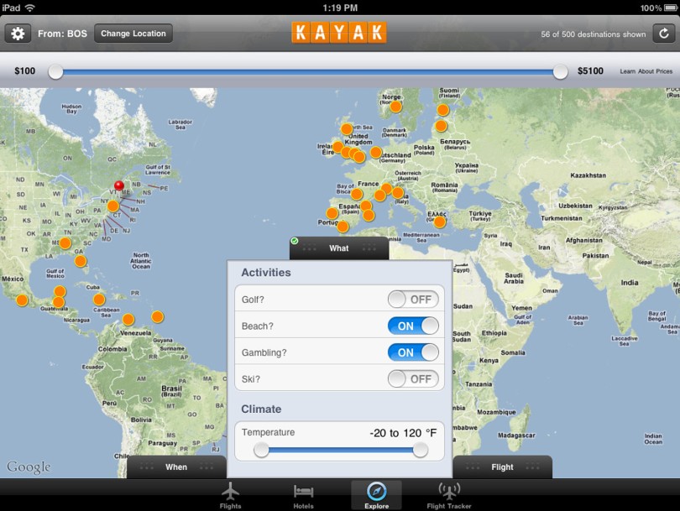This screenshot has height=511, width=680.
Task: Click the Google map logo
Action: (x=29, y=467)
